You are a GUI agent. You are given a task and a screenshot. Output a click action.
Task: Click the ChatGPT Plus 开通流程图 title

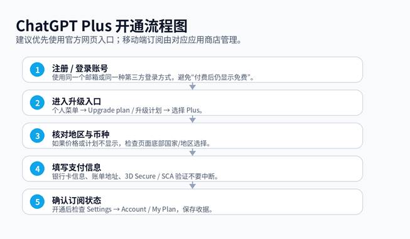coord(102,26)
